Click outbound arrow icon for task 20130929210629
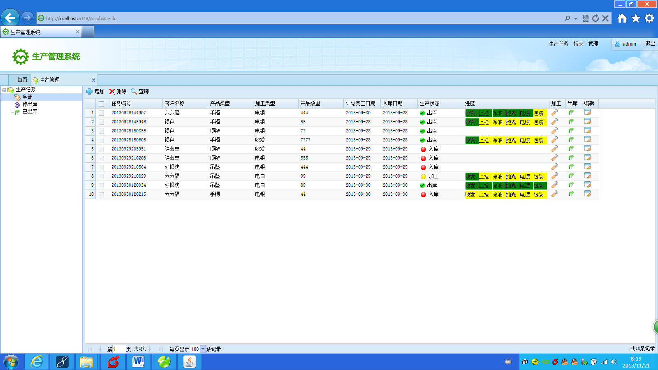Image resolution: width=658 pixels, height=370 pixels. (x=571, y=176)
